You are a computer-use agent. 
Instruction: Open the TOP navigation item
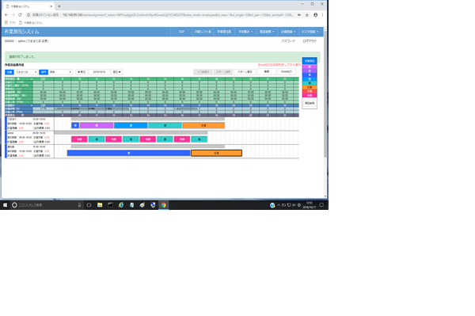click(x=181, y=32)
